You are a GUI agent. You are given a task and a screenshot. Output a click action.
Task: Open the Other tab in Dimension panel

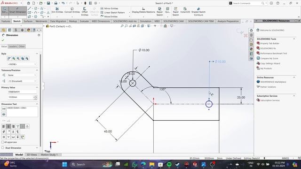(22, 46)
